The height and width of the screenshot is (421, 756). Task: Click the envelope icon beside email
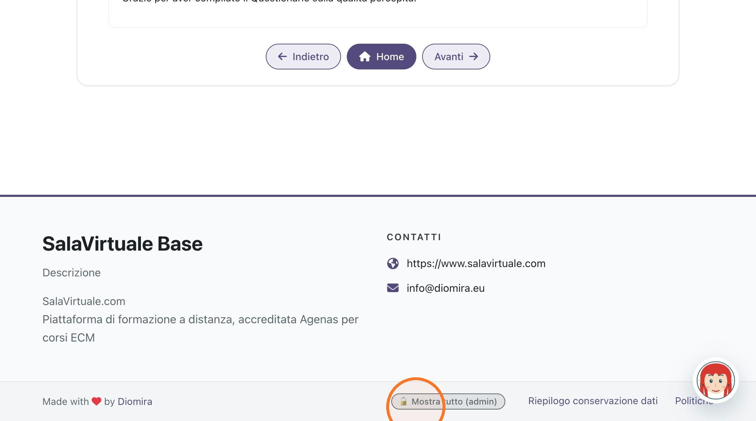tap(393, 288)
